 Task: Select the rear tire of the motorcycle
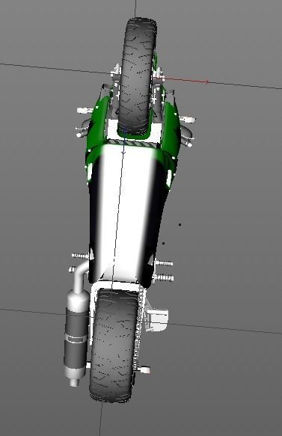coord(114,346)
